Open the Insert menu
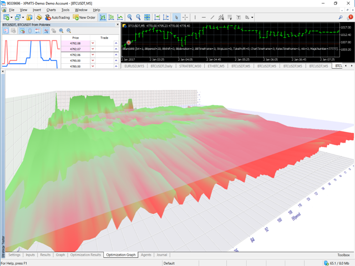The image size is (355, 266). tap(37, 10)
